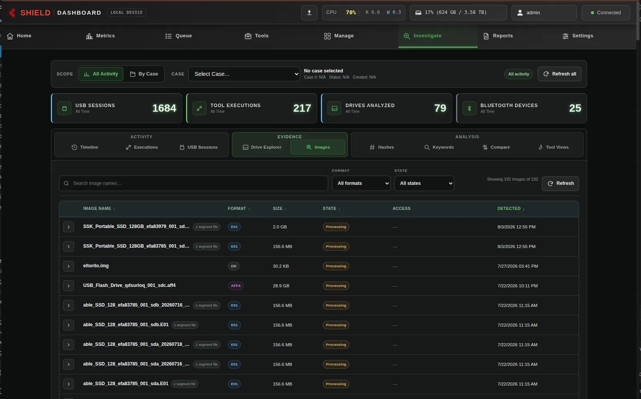
Task: Click the 7/22/2026 10:11 PM detected date
Action: (518, 286)
